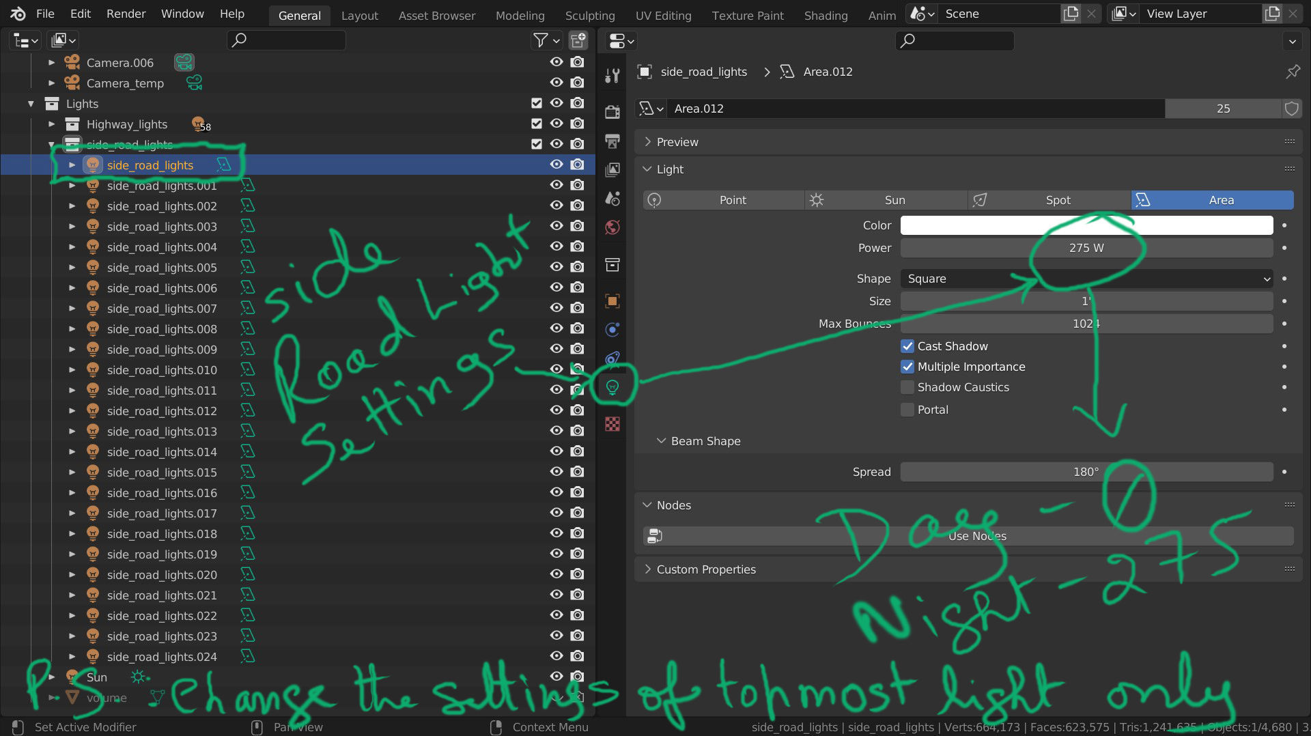This screenshot has width=1311, height=736.
Task: Expand the Highway_lights collection arrow
Action: click(51, 124)
